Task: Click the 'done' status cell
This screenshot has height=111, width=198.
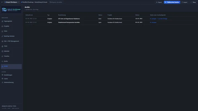Action: 100,19
